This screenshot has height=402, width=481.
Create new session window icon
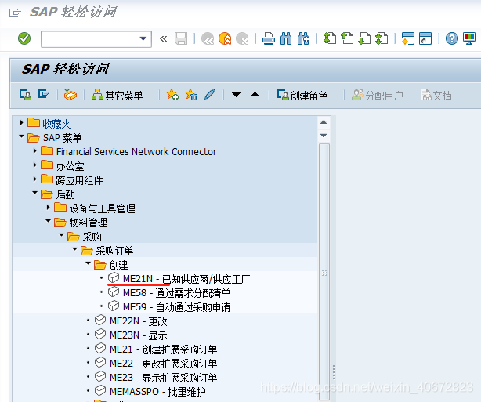coord(408,38)
